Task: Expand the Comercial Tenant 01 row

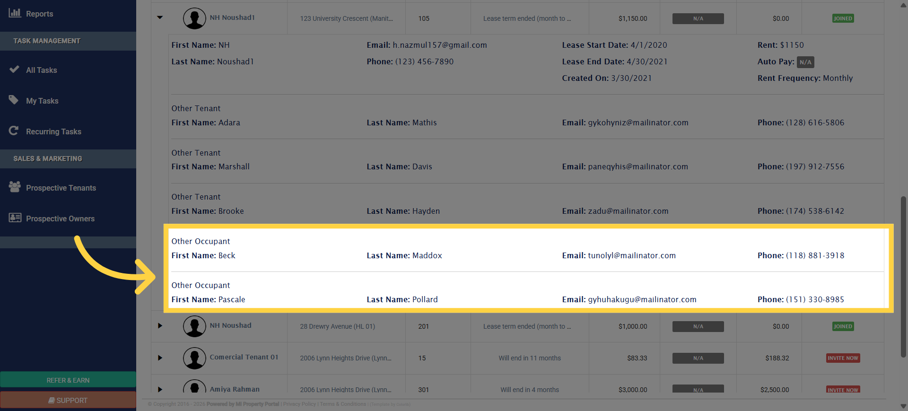Action: coord(160,358)
